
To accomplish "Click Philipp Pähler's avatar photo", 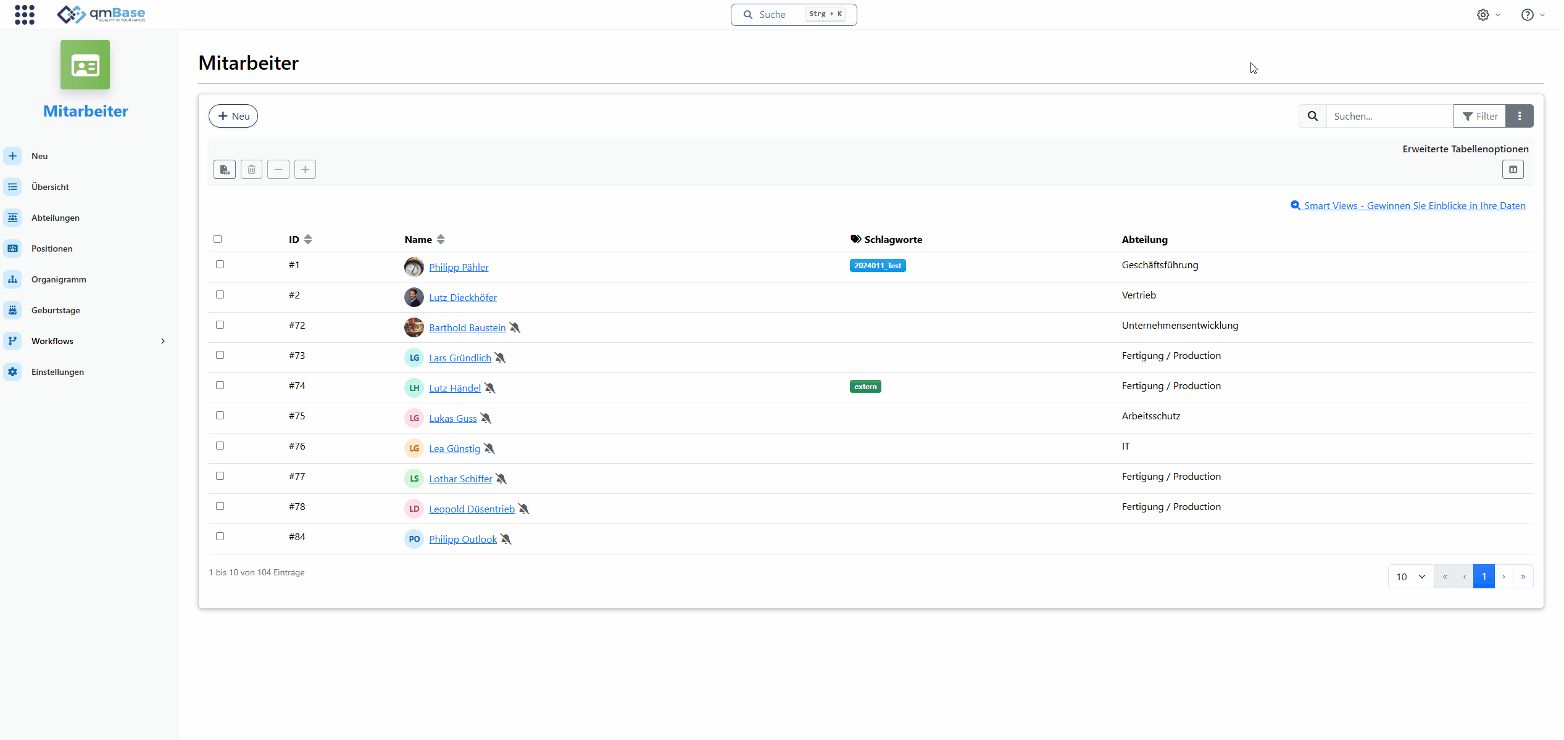I will pyautogui.click(x=414, y=267).
